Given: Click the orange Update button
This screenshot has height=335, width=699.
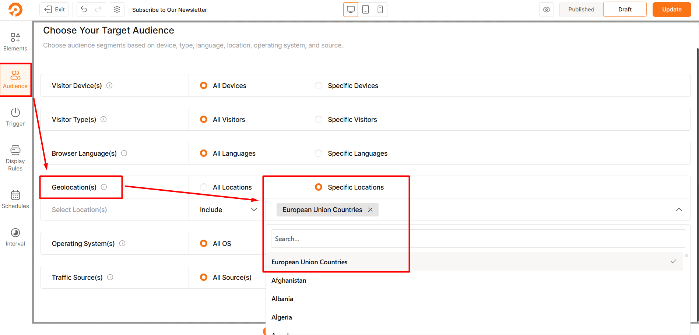Looking at the screenshot, I should click(x=672, y=10).
